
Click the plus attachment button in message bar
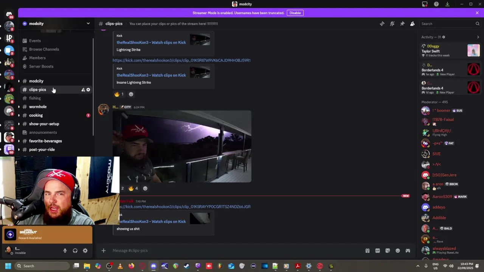point(103,250)
